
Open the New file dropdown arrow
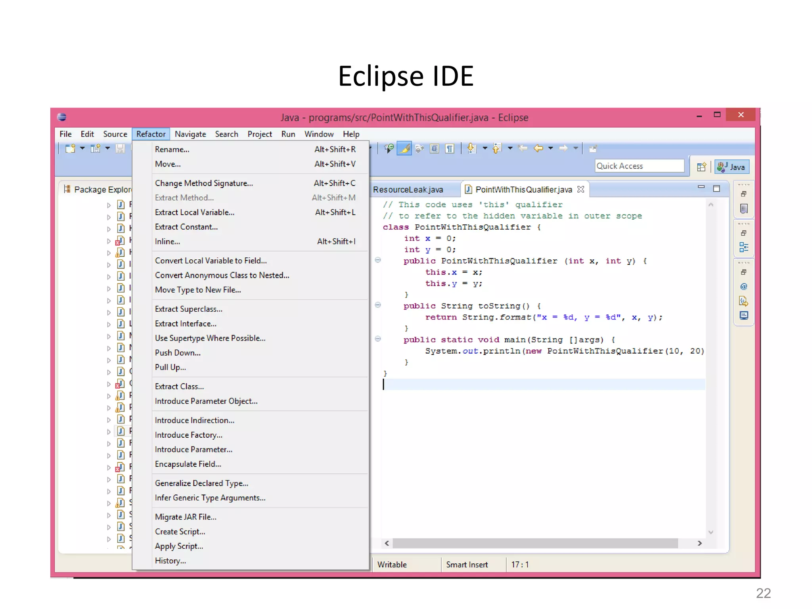point(82,148)
